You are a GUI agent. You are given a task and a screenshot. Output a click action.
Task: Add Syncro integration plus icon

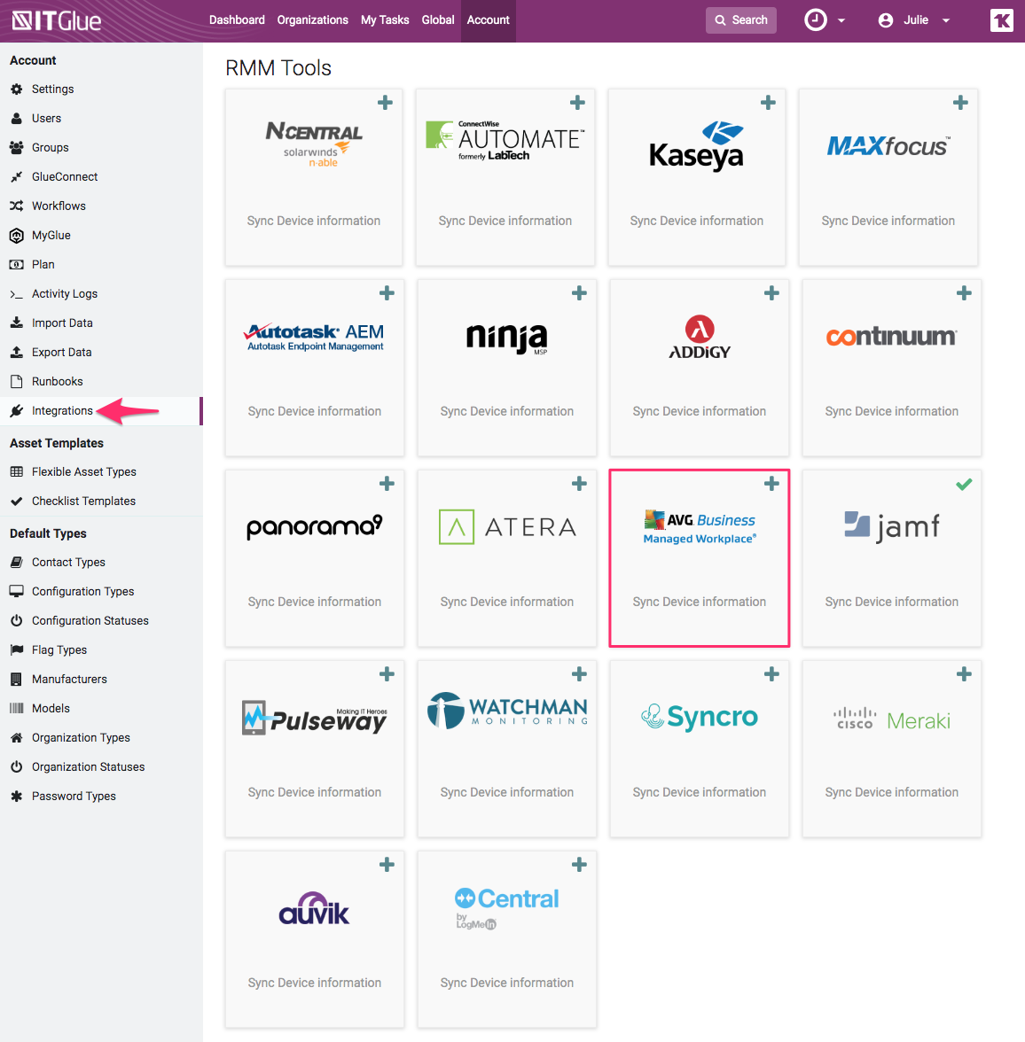pos(771,674)
